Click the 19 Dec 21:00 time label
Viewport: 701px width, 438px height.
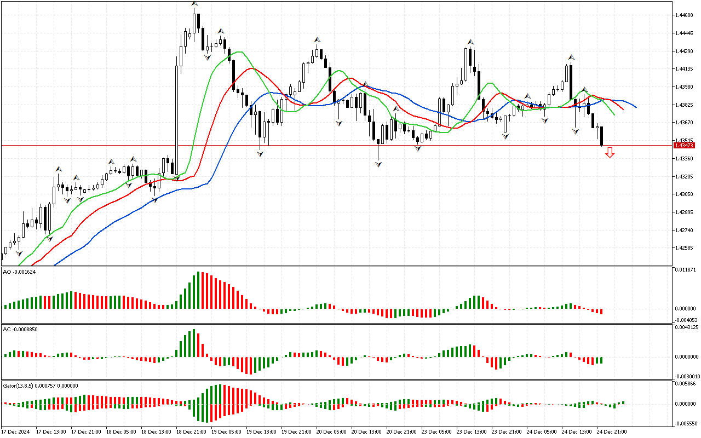click(296, 431)
